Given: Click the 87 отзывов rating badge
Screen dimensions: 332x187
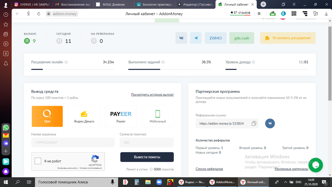Looking at the screenshot, I should click(240, 13).
